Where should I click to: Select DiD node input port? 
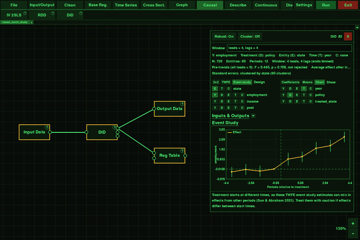click(x=86, y=132)
